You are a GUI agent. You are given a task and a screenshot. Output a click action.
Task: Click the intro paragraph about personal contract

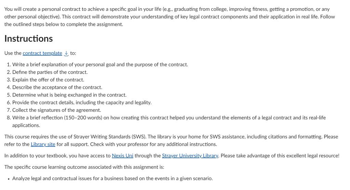click(170, 16)
